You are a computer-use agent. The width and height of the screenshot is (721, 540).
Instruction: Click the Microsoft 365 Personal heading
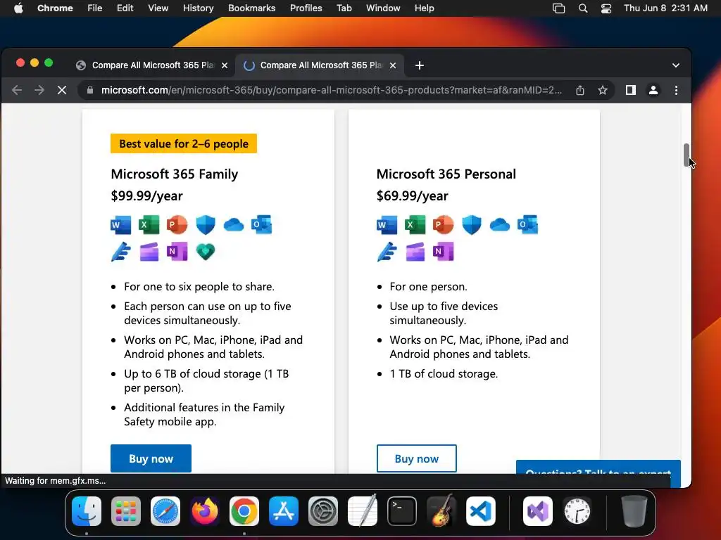pyautogui.click(x=446, y=174)
